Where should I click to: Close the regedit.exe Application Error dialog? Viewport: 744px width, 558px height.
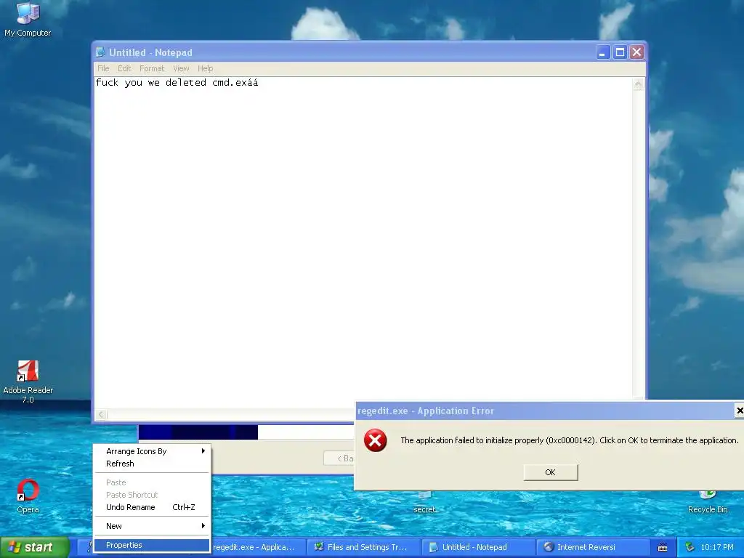(x=739, y=411)
